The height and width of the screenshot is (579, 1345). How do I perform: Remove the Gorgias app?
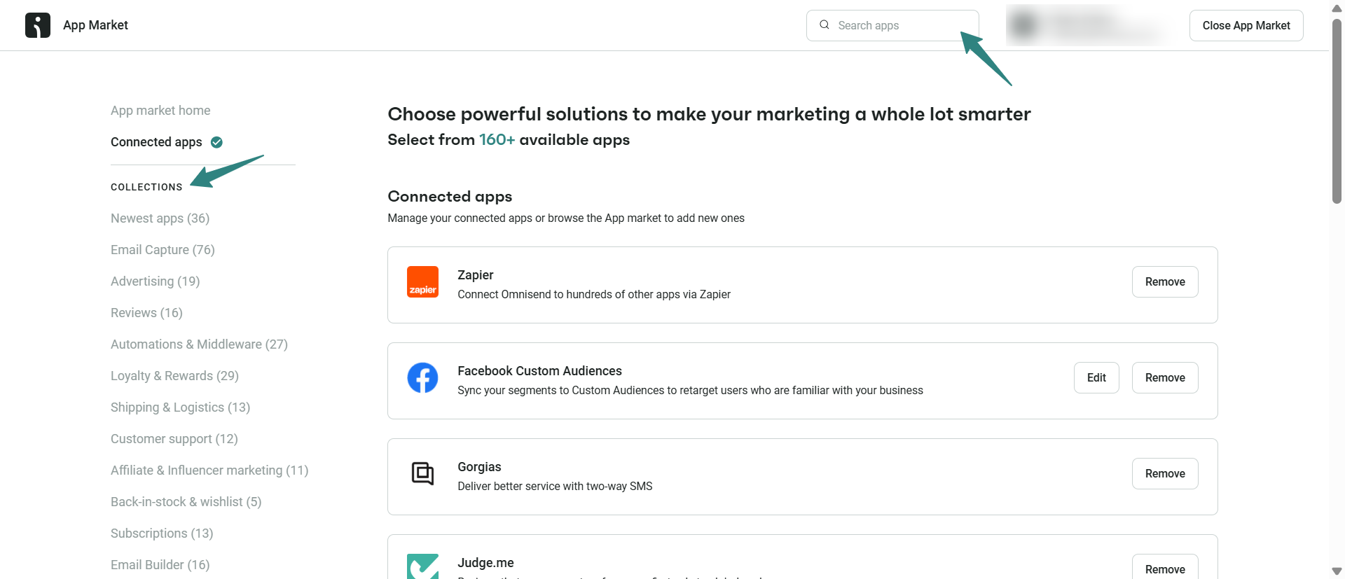(1165, 473)
